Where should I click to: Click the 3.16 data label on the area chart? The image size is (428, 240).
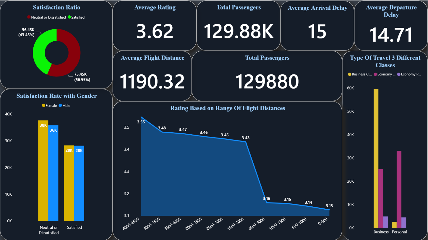coord(267,199)
